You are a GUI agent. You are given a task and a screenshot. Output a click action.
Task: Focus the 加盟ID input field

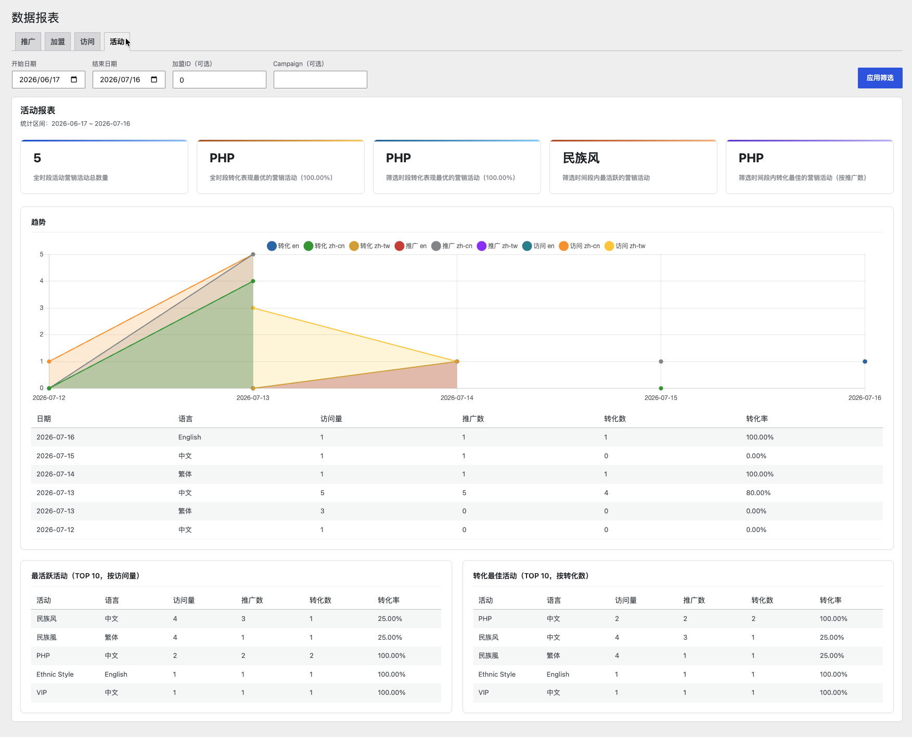click(x=220, y=80)
